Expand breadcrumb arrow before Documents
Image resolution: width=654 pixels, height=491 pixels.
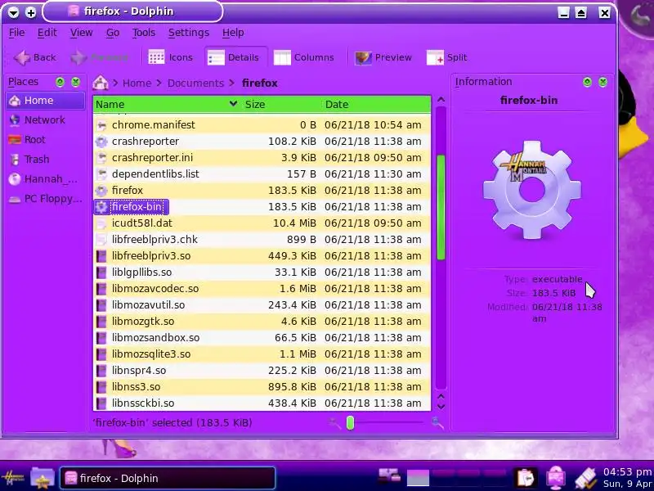pos(159,83)
